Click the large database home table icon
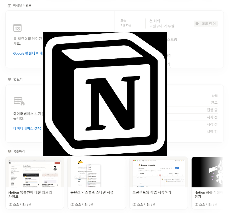The image size is (234, 213). click(19, 101)
